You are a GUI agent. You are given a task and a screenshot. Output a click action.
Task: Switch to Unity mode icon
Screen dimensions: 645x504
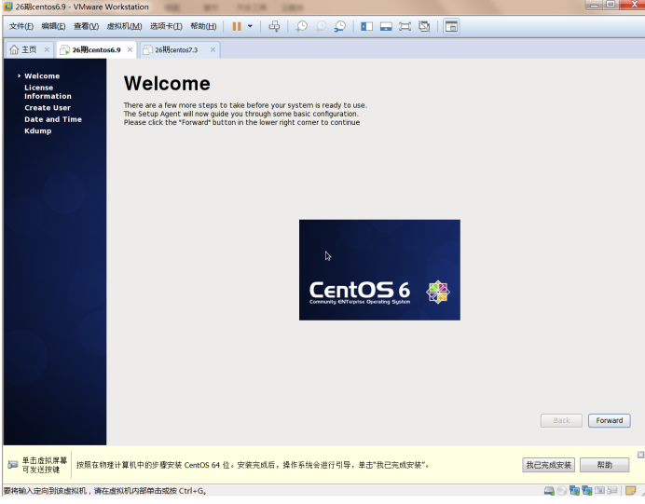tap(424, 26)
